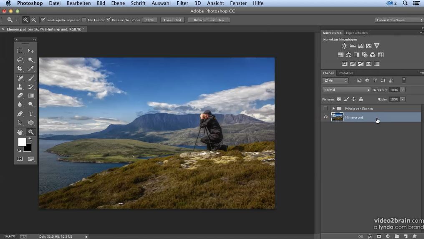Select the Clone Stamp tool
Viewport: 424px width, 239px height.
(x=20, y=87)
